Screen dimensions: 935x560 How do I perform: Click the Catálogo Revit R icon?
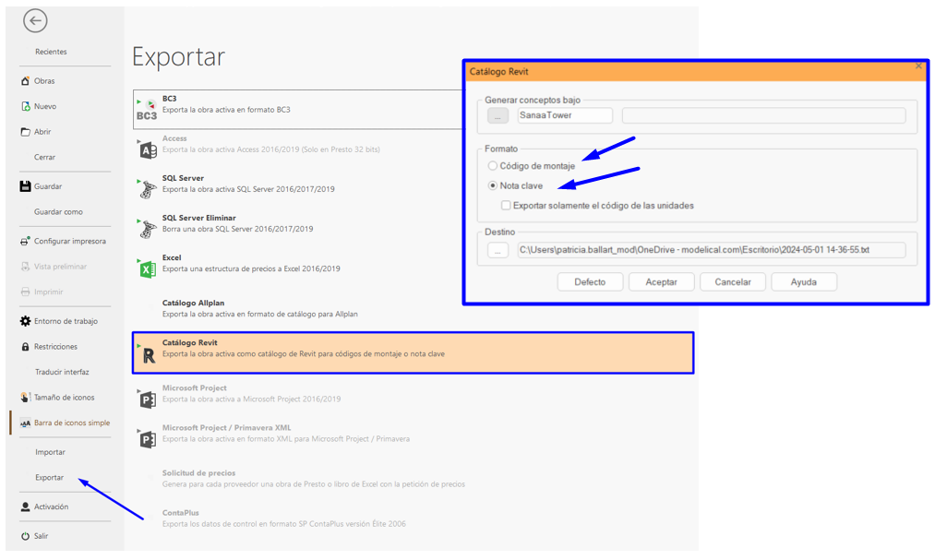[149, 356]
